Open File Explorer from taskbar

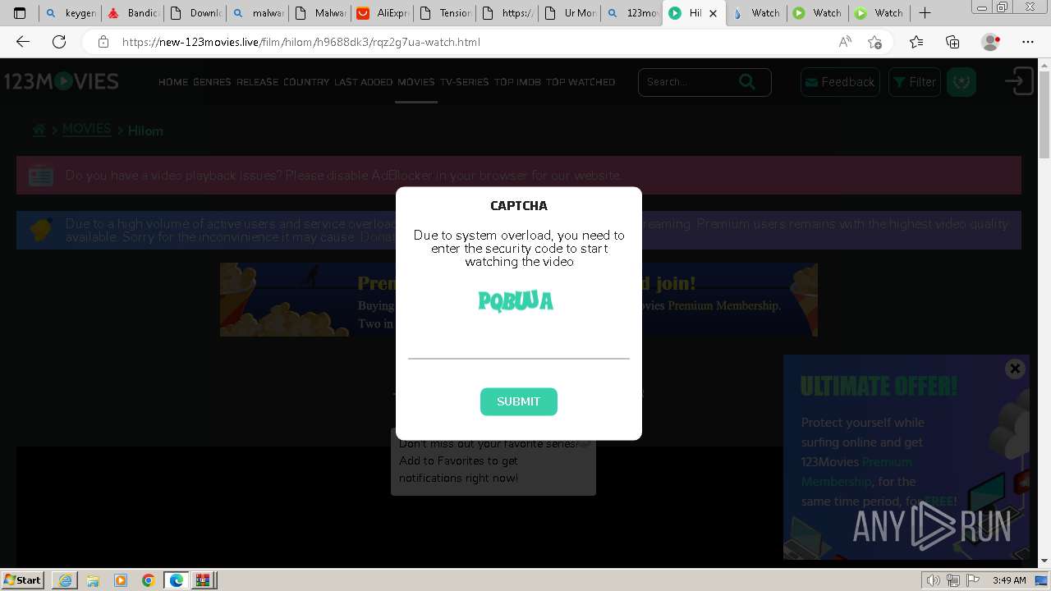pos(93,580)
